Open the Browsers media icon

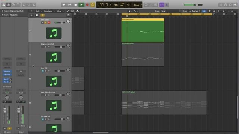pyautogui.click(x=235, y=5)
